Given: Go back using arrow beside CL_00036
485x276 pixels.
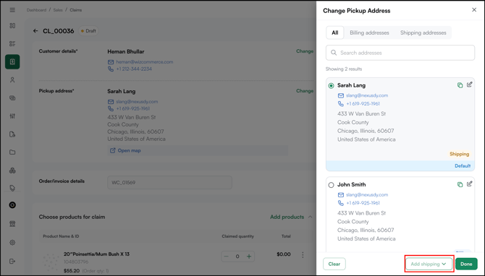Looking at the screenshot, I should (35, 31).
